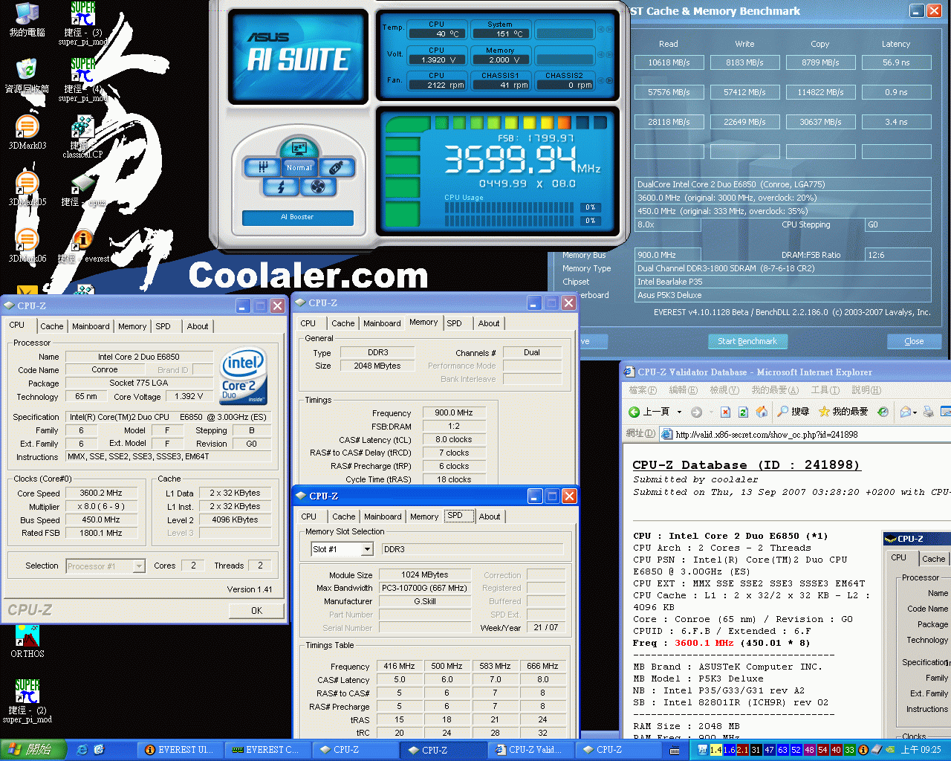Click the taskbar clock showing 09:25
951x761 pixels.
(921, 750)
